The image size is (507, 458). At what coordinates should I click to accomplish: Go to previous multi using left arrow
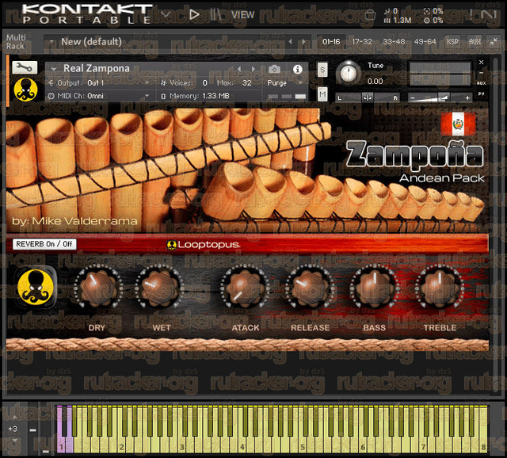291,42
